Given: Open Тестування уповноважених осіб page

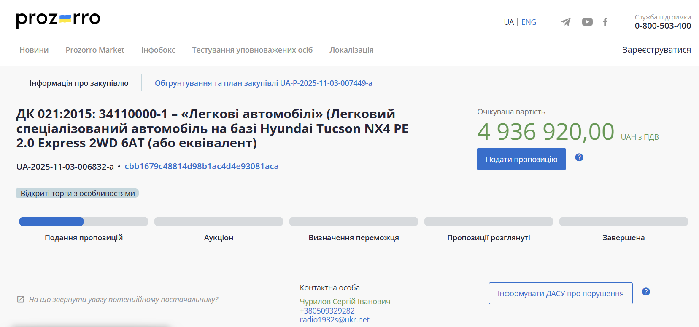Looking at the screenshot, I should coord(252,50).
